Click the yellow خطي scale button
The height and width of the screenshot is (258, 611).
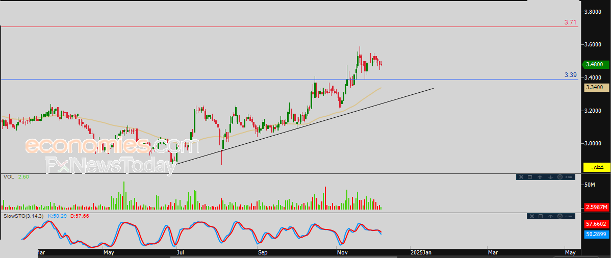coord(597,167)
